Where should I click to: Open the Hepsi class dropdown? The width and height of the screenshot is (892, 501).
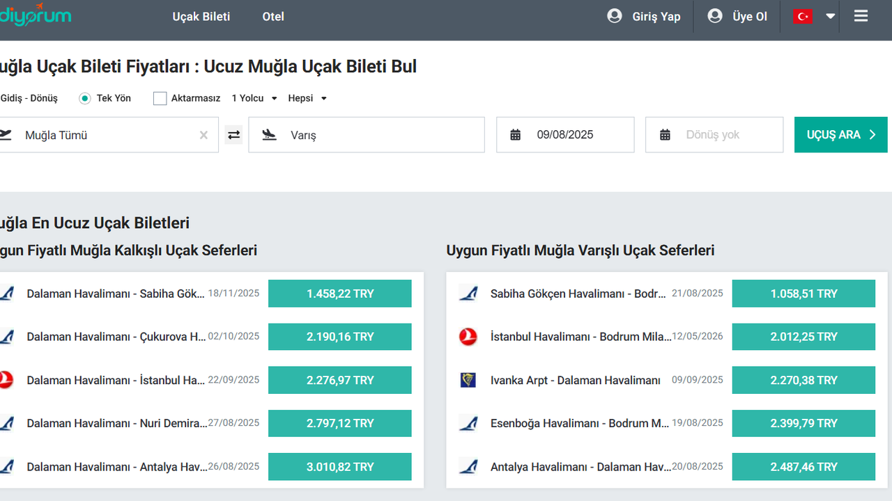click(307, 98)
